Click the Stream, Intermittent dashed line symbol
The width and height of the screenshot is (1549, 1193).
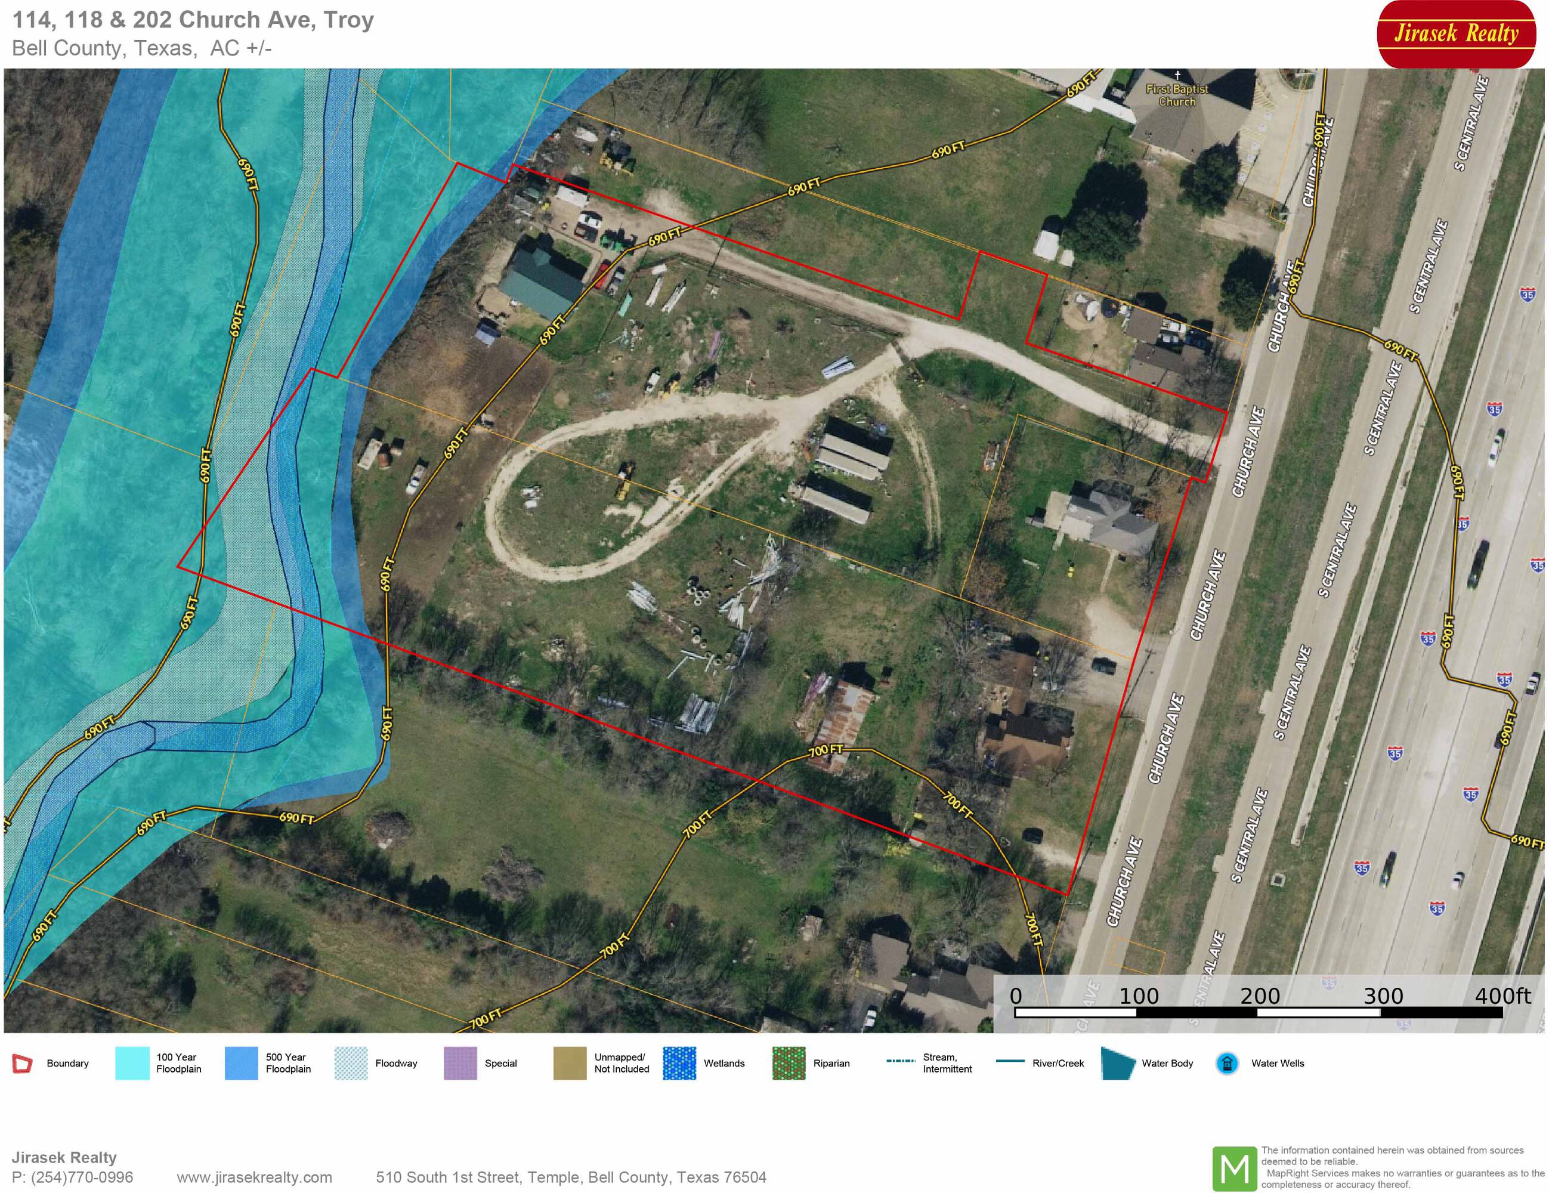click(x=900, y=1061)
